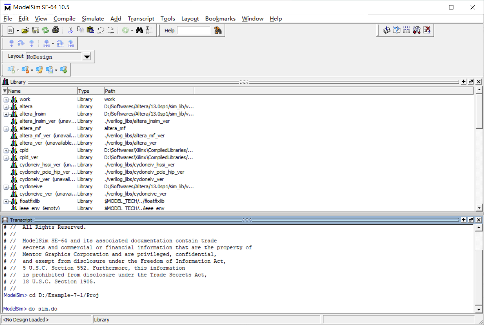Open Find using the binoculars toolbar icon
Image resolution: width=484 pixels, height=325 pixels.
(x=139, y=30)
